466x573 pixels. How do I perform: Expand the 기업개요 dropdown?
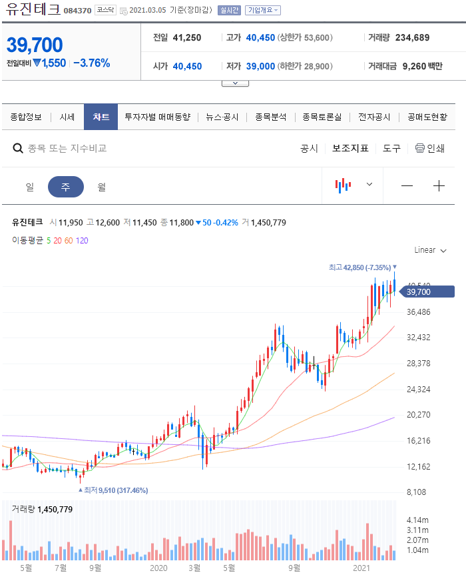pos(262,10)
